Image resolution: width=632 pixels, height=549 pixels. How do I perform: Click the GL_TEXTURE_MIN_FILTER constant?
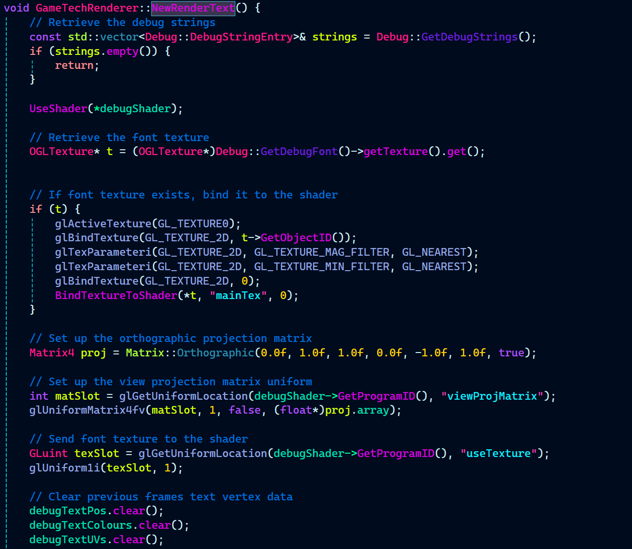pyautogui.click(x=322, y=267)
